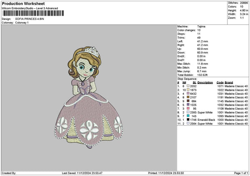Image resolution: width=250 pixels, height=176 pixels.
Task: Select the Machine value Tajima
Action: point(201,26)
